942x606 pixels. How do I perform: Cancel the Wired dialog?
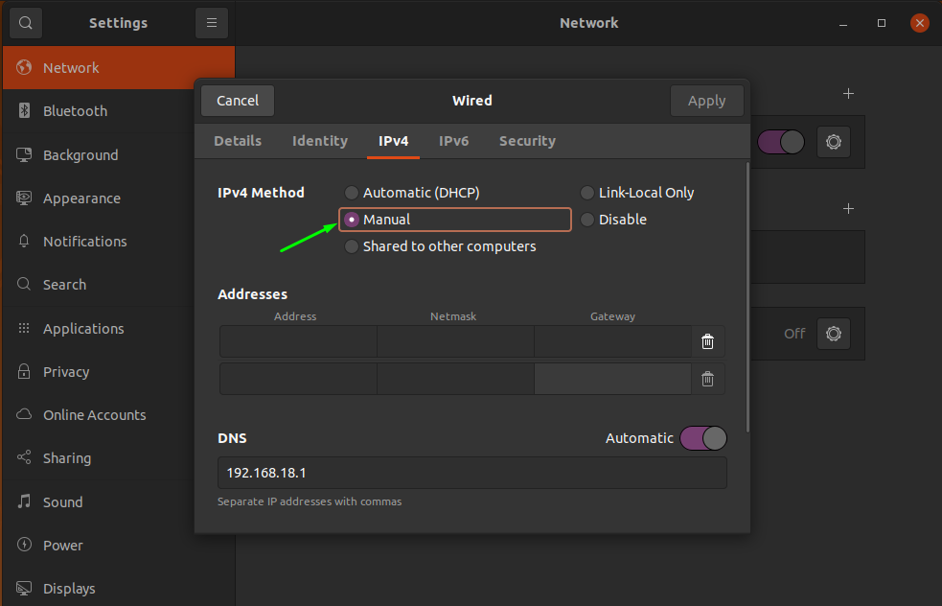[238, 101]
